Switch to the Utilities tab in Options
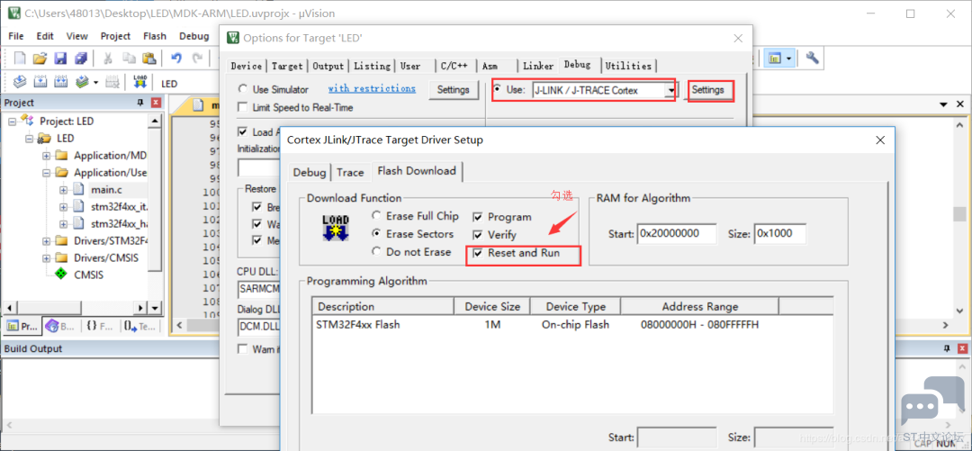 pos(628,66)
